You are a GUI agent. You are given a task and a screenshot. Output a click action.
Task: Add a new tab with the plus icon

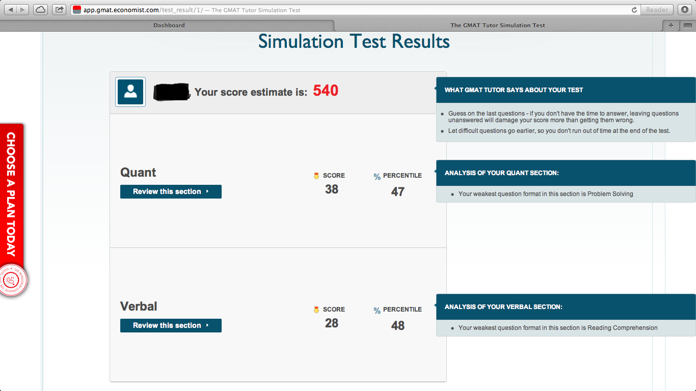pyautogui.click(x=671, y=25)
